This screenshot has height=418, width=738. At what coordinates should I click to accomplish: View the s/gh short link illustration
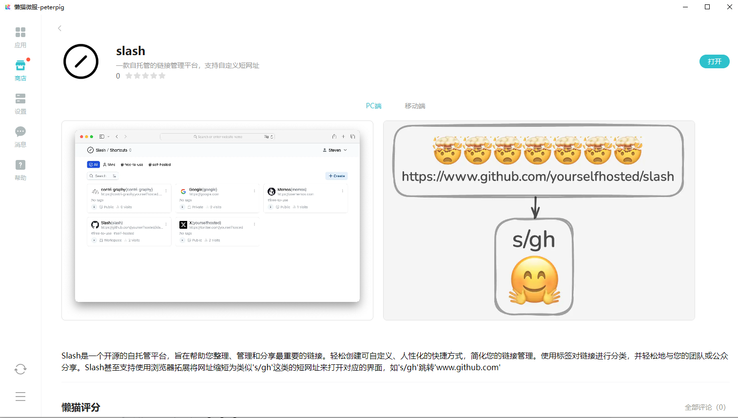coord(539,220)
